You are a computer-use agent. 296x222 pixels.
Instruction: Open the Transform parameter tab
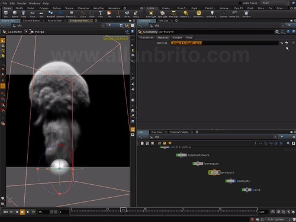[146, 37]
